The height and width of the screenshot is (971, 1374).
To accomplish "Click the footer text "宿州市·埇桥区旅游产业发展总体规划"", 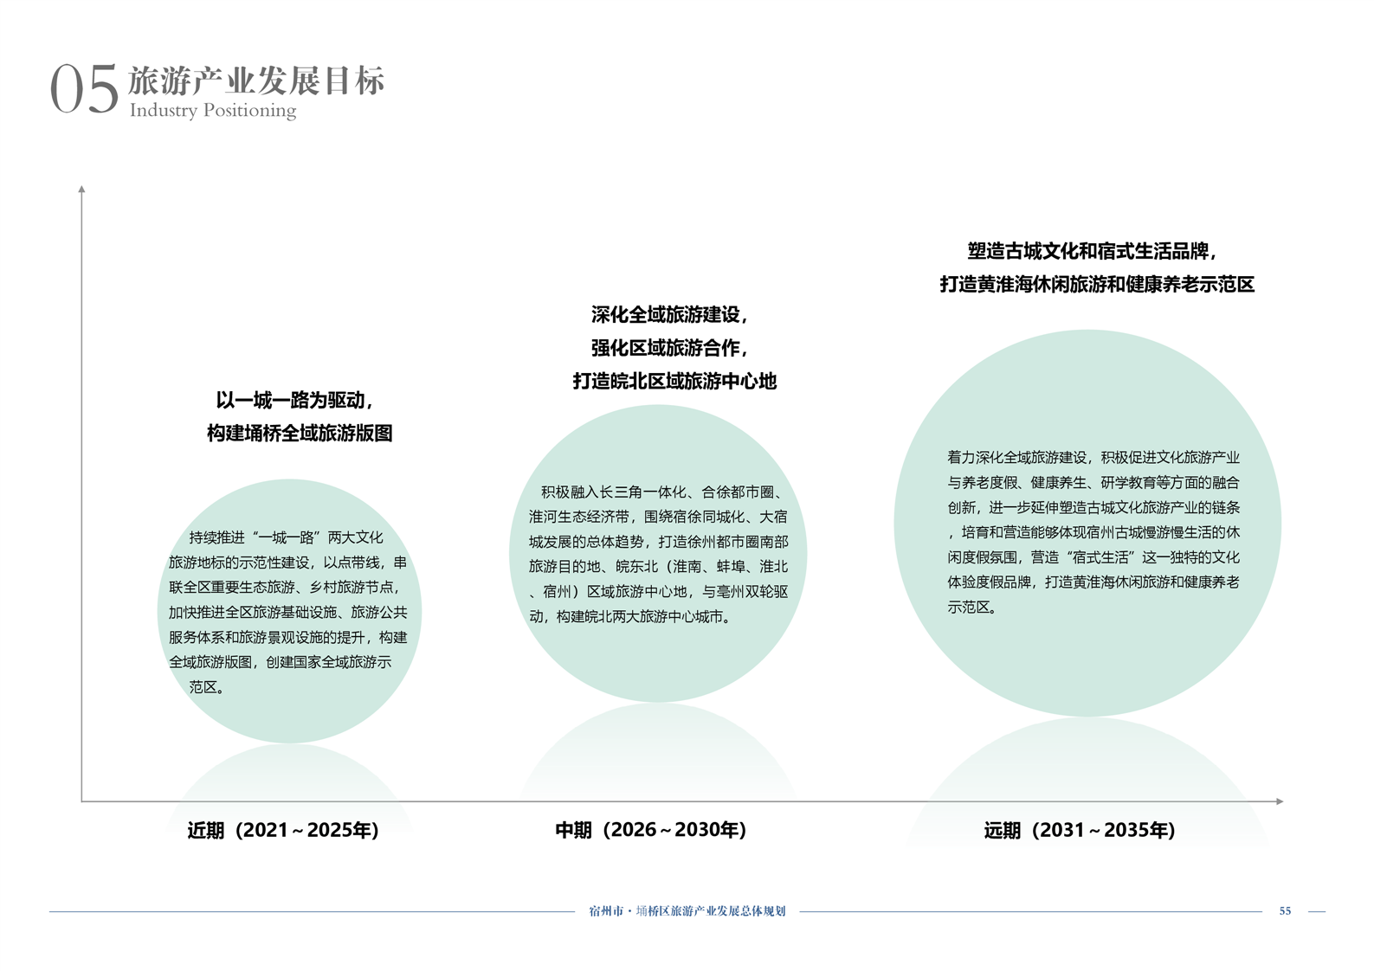I will [687, 911].
